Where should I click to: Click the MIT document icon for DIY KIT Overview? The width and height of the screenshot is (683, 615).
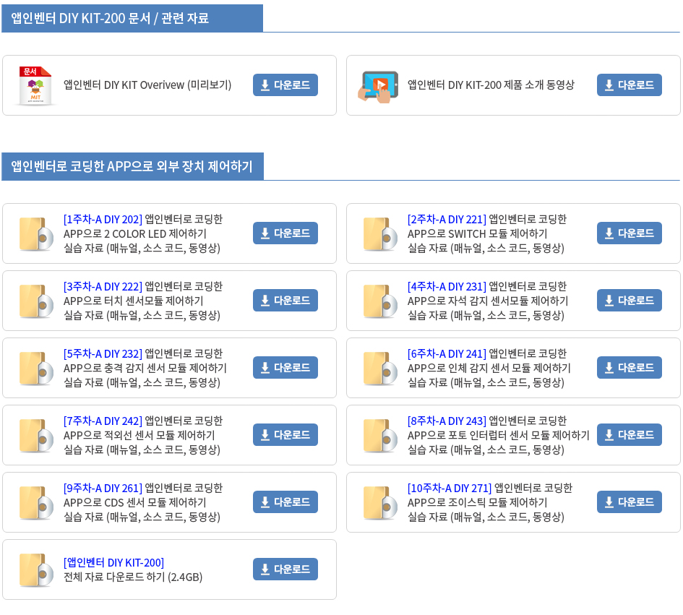click(35, 85)
